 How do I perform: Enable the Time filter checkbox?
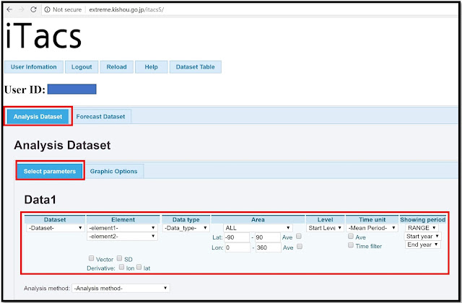coord(351,245)
